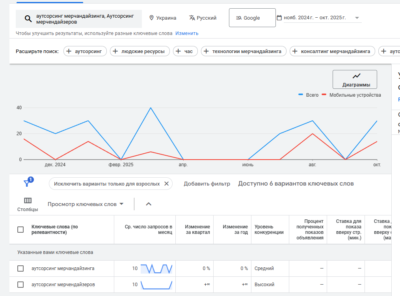The image size is (400, 296).
Task: Click the keyword search input field
Action: point(79,19)
